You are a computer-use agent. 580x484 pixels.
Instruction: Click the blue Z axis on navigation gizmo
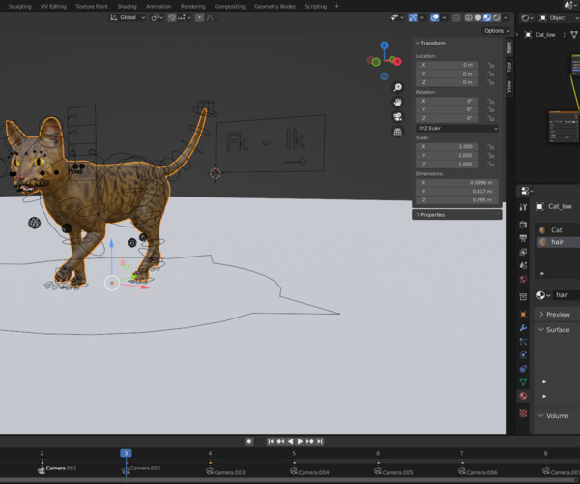385,45
